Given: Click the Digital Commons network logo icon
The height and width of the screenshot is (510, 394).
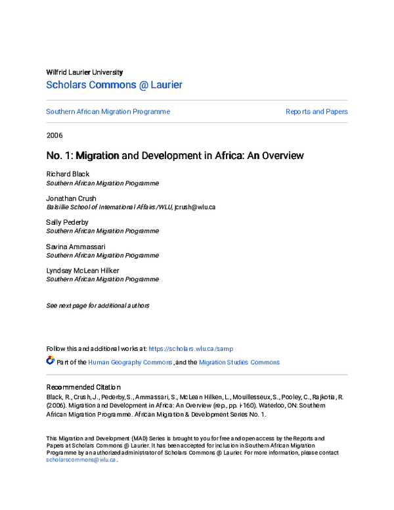Looking at the screenshot, I should point(51,360).
